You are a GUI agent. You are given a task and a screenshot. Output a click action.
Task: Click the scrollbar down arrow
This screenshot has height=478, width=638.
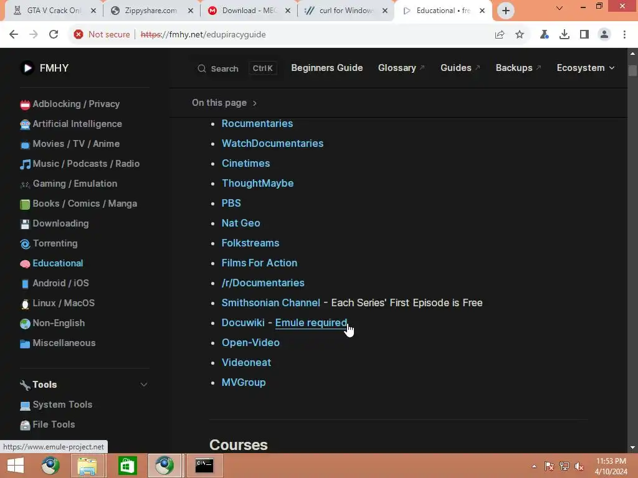pyautogui.click(x=632, y=448)
